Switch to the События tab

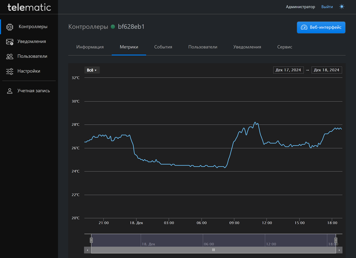coord(163,47)
